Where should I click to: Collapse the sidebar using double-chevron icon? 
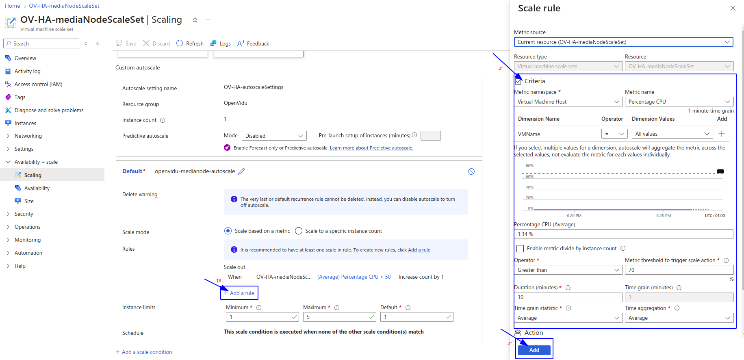pos(98,43)
